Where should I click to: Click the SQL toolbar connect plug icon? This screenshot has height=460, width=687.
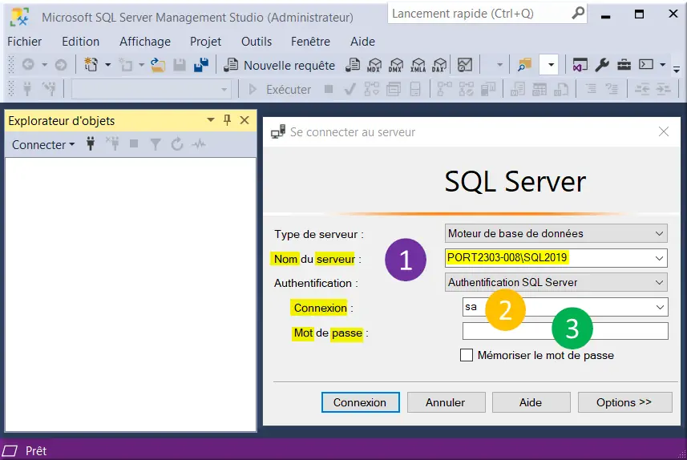pos(27,90)
